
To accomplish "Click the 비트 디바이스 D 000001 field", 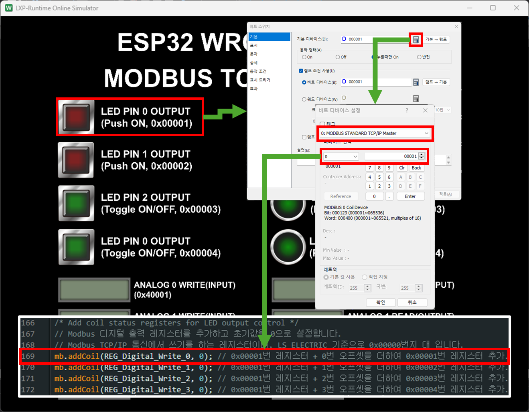I will tap(376, 82).
